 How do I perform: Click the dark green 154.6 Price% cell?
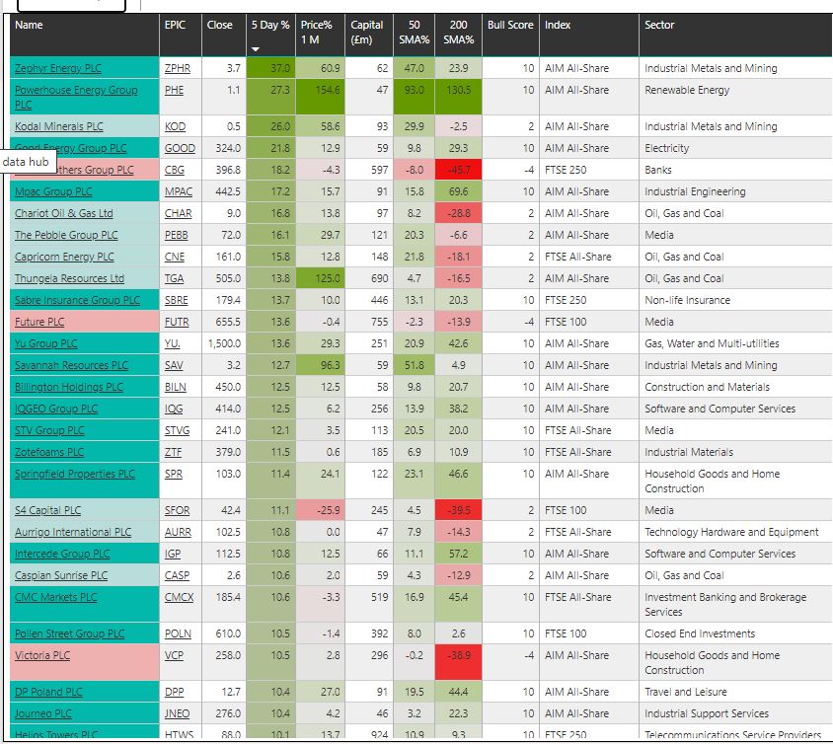coord(322,90)
